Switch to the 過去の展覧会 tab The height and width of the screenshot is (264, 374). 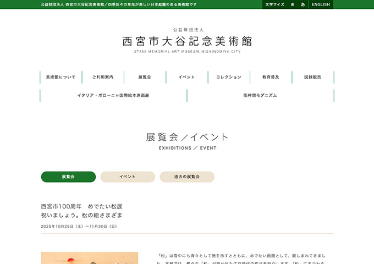click(187, 177)
